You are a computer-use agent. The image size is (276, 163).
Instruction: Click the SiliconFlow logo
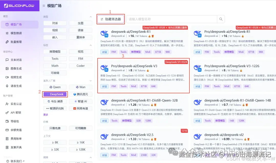click(19, 6)
